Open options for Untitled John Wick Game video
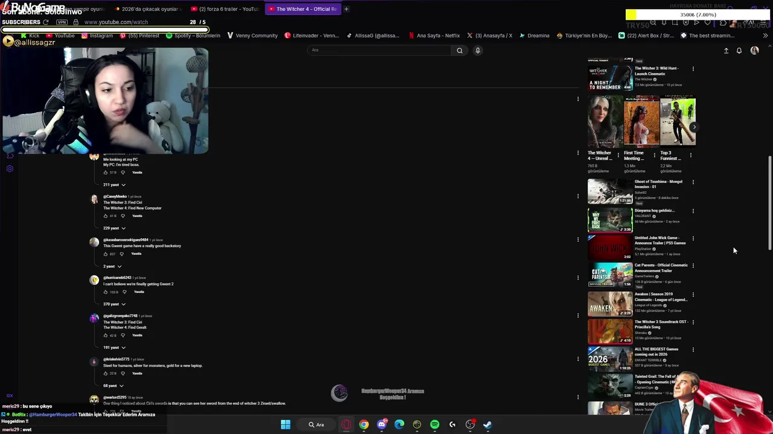Viewport: 773px width, 434px height. click(693, 239)
